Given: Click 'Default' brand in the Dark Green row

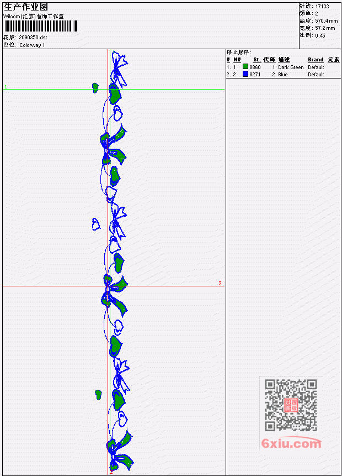Looking at the screenshot, I should [316, 67].
